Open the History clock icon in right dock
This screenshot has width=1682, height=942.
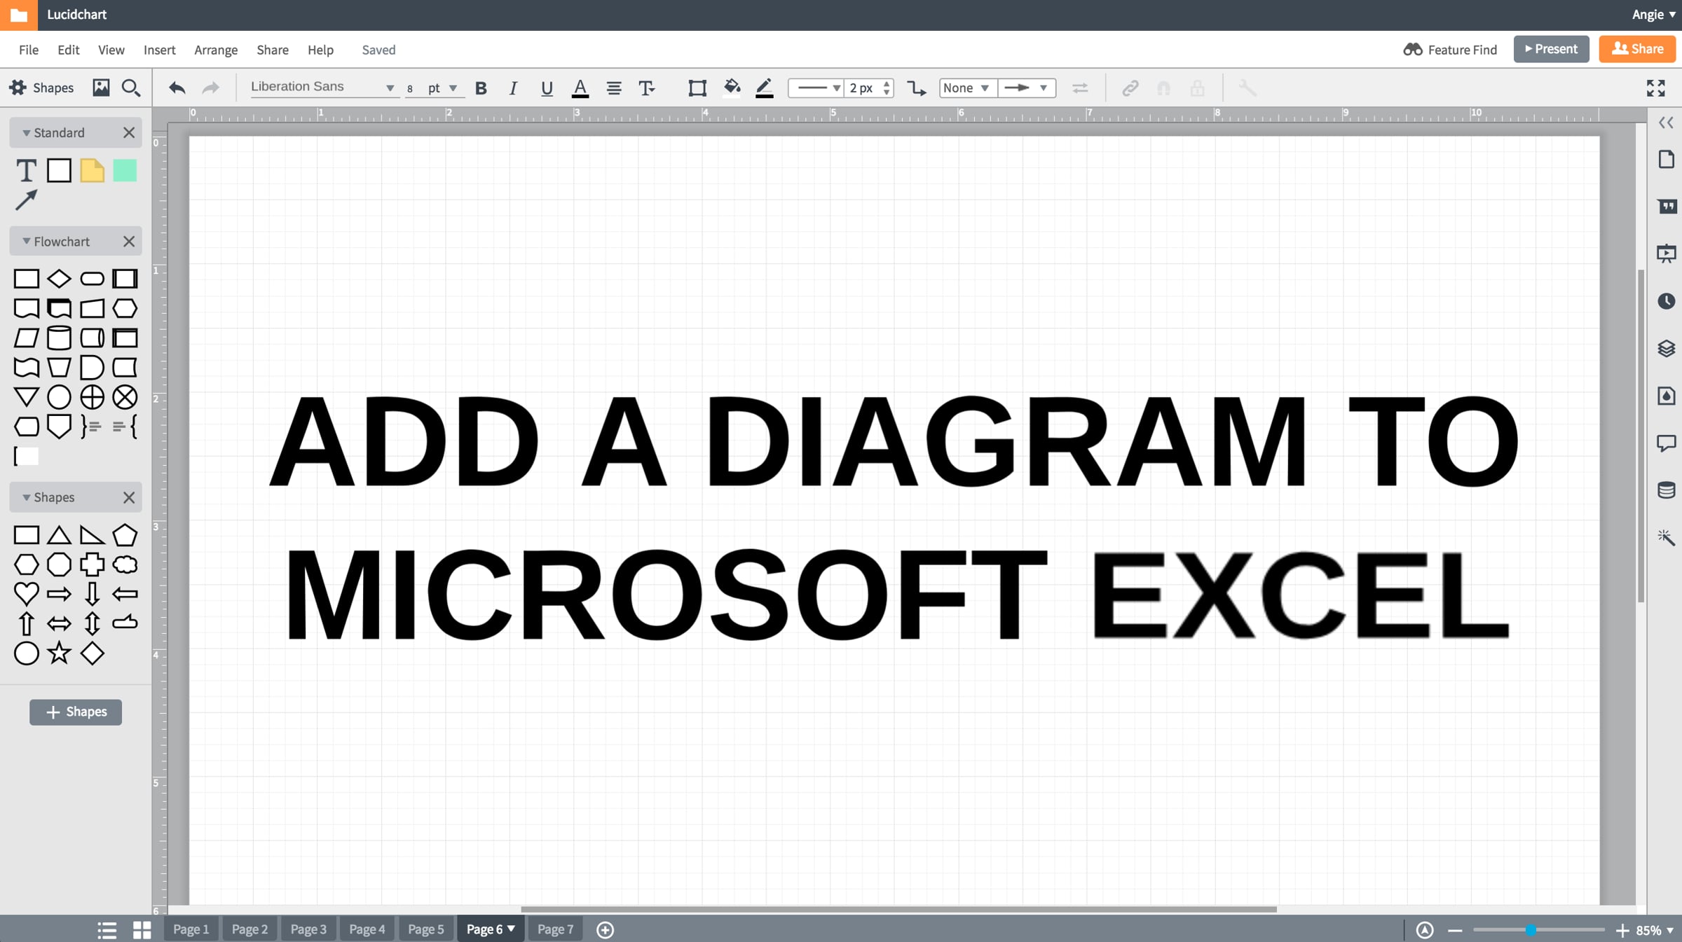(x=1667, y=301)
